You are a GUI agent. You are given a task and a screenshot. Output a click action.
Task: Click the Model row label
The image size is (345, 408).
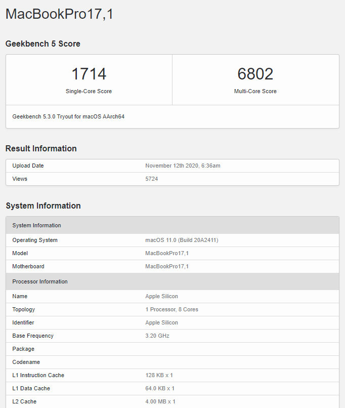[20, 253]
